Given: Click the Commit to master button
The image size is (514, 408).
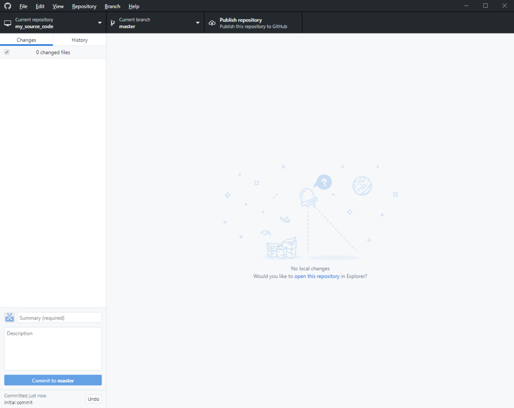Looking at the screenshot, I should pyautogui.click(x=53, y=380).
